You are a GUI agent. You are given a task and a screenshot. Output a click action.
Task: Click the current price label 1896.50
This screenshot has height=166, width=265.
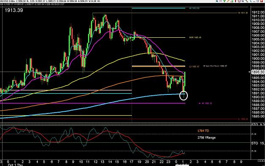(x=258, y=72)
